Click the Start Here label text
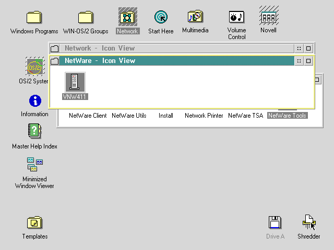Screen dimensions: 334x250 tap(161, 31)
